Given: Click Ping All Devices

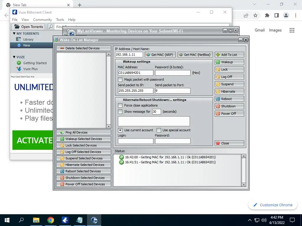Looking at the screenshot, I should click(83, 132).
